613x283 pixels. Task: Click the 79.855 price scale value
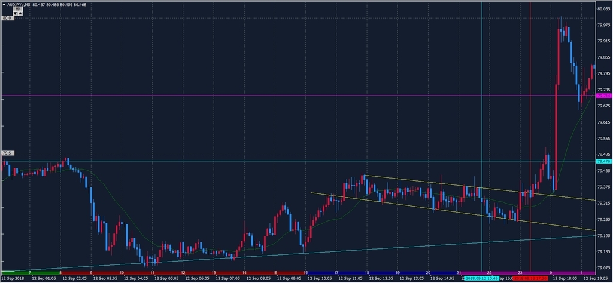click(x=605, y=57)
